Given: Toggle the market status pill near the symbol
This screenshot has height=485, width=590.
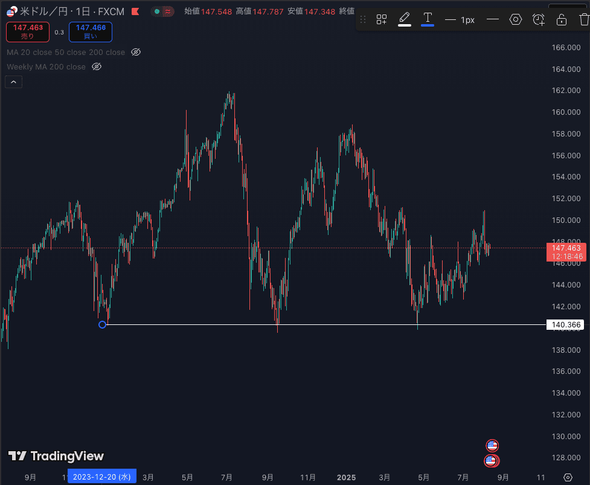Looking at the screenshot, I should pyautogui.click(x=162, y=11).
